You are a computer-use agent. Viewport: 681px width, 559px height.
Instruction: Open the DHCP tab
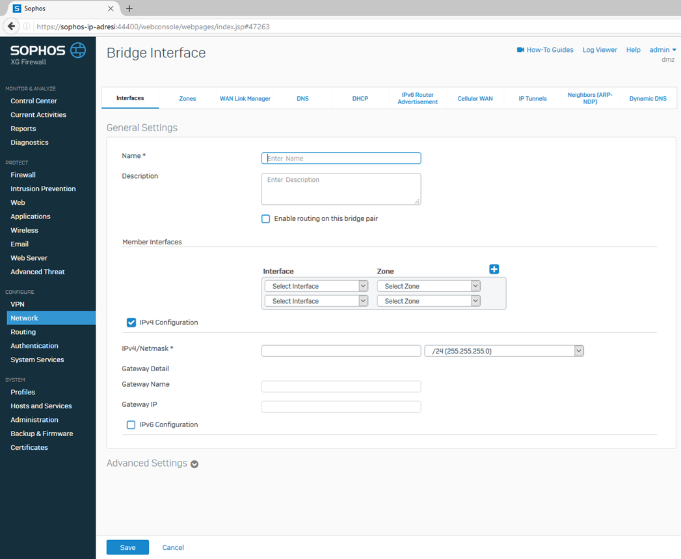360,99
